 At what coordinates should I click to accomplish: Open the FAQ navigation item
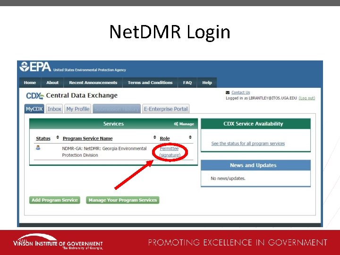click(x=187, y=83)
